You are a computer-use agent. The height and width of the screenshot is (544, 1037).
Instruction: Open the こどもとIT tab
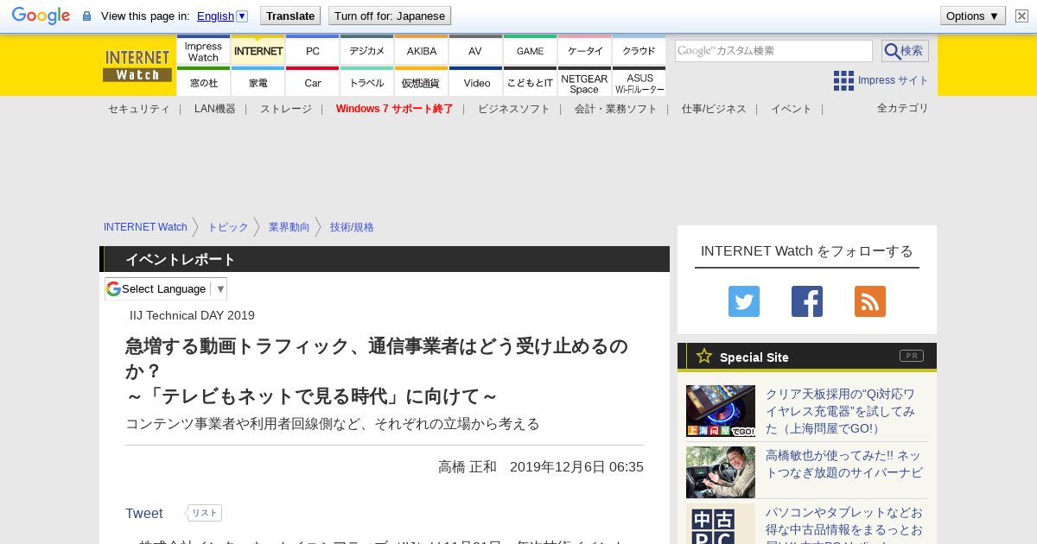(x=530, y=82)
